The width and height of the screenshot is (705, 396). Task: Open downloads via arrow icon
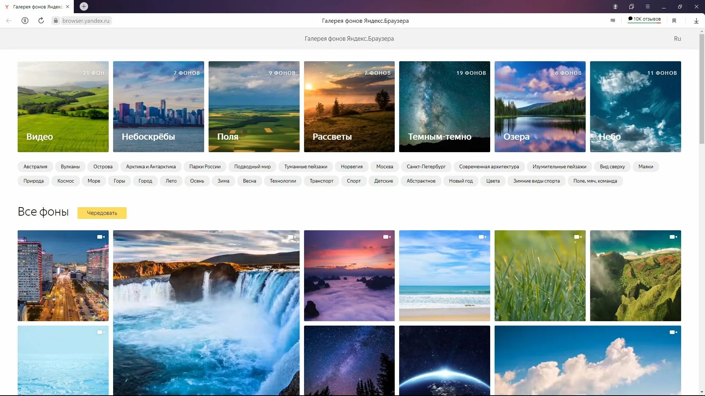click(696, 21)
